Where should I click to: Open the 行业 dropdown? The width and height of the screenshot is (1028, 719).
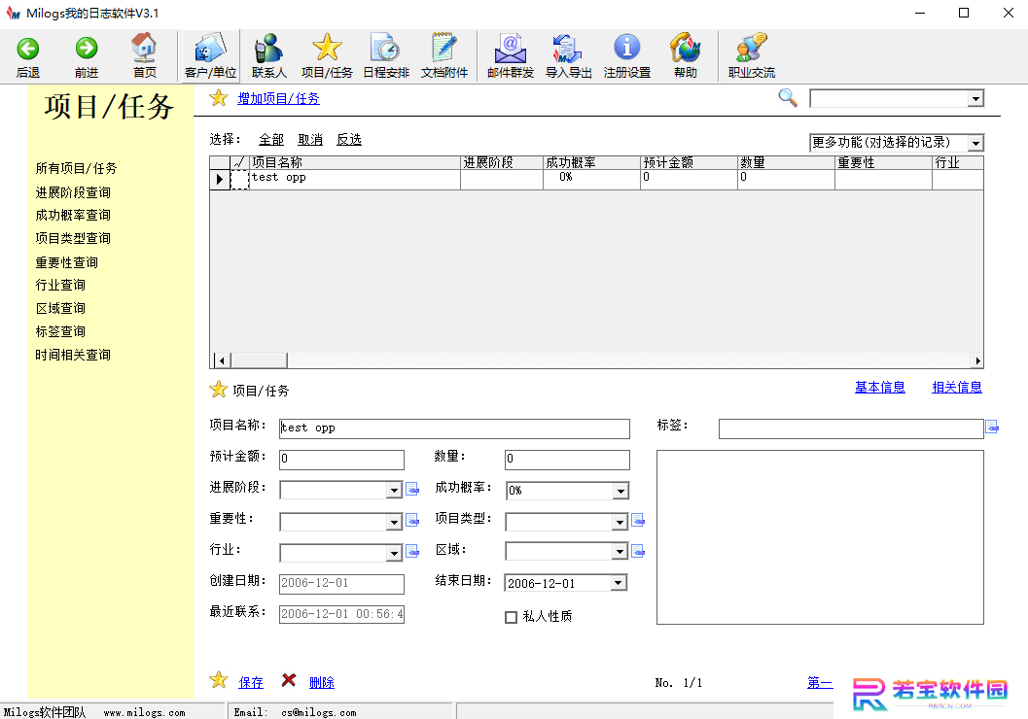(393, 553)
